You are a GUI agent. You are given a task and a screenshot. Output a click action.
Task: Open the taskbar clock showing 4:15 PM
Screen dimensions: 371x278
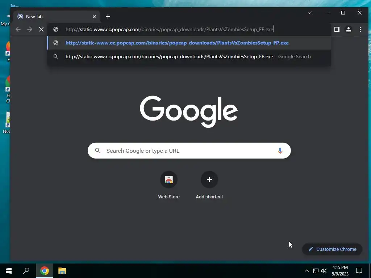[x=340, y=271]
